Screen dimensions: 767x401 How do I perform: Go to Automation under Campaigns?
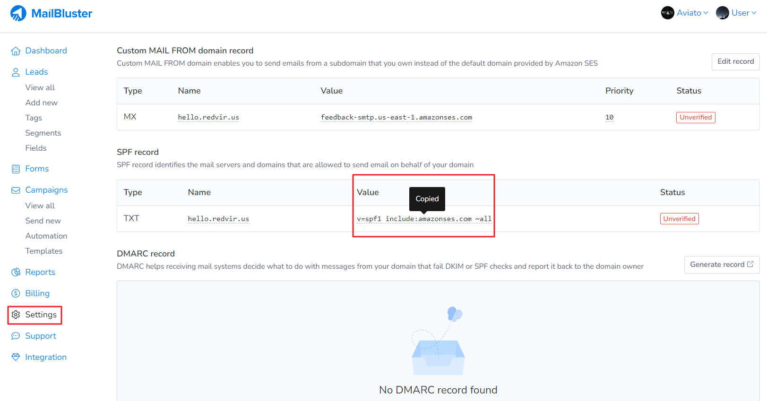46,236
